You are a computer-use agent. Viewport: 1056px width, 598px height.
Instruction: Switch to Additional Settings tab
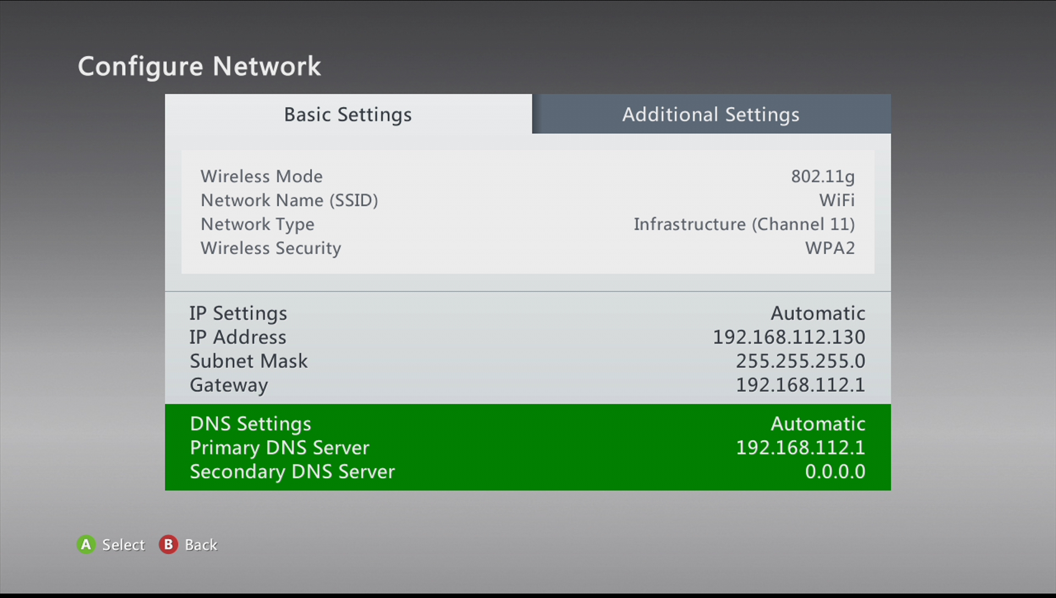pyautogui.click(x=710, y=114)
